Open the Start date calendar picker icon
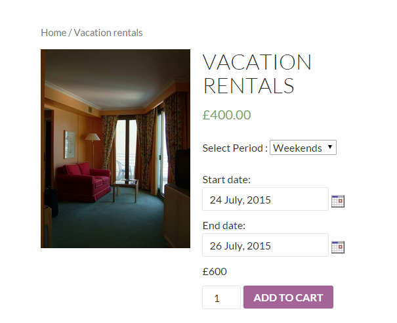The width and height of the screenshot is (397, 323). coord(338,201)
